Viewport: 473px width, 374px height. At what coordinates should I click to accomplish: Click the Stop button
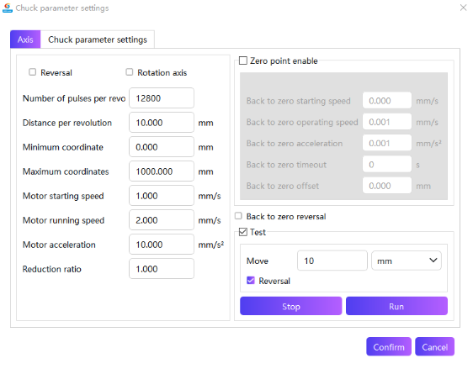[291, 306]
